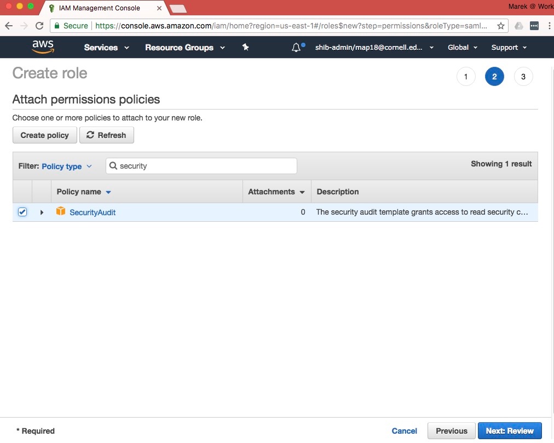The image size is (554, 443).
Task: Uncheck the SecurityAudit policy checkbox
Action: click(22, 212)
